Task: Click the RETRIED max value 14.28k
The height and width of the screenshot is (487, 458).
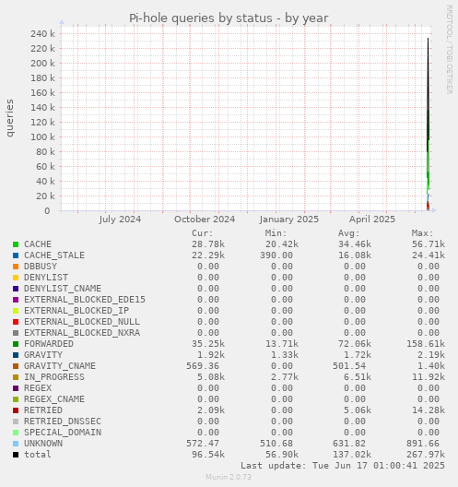Action: coord(429,410)
